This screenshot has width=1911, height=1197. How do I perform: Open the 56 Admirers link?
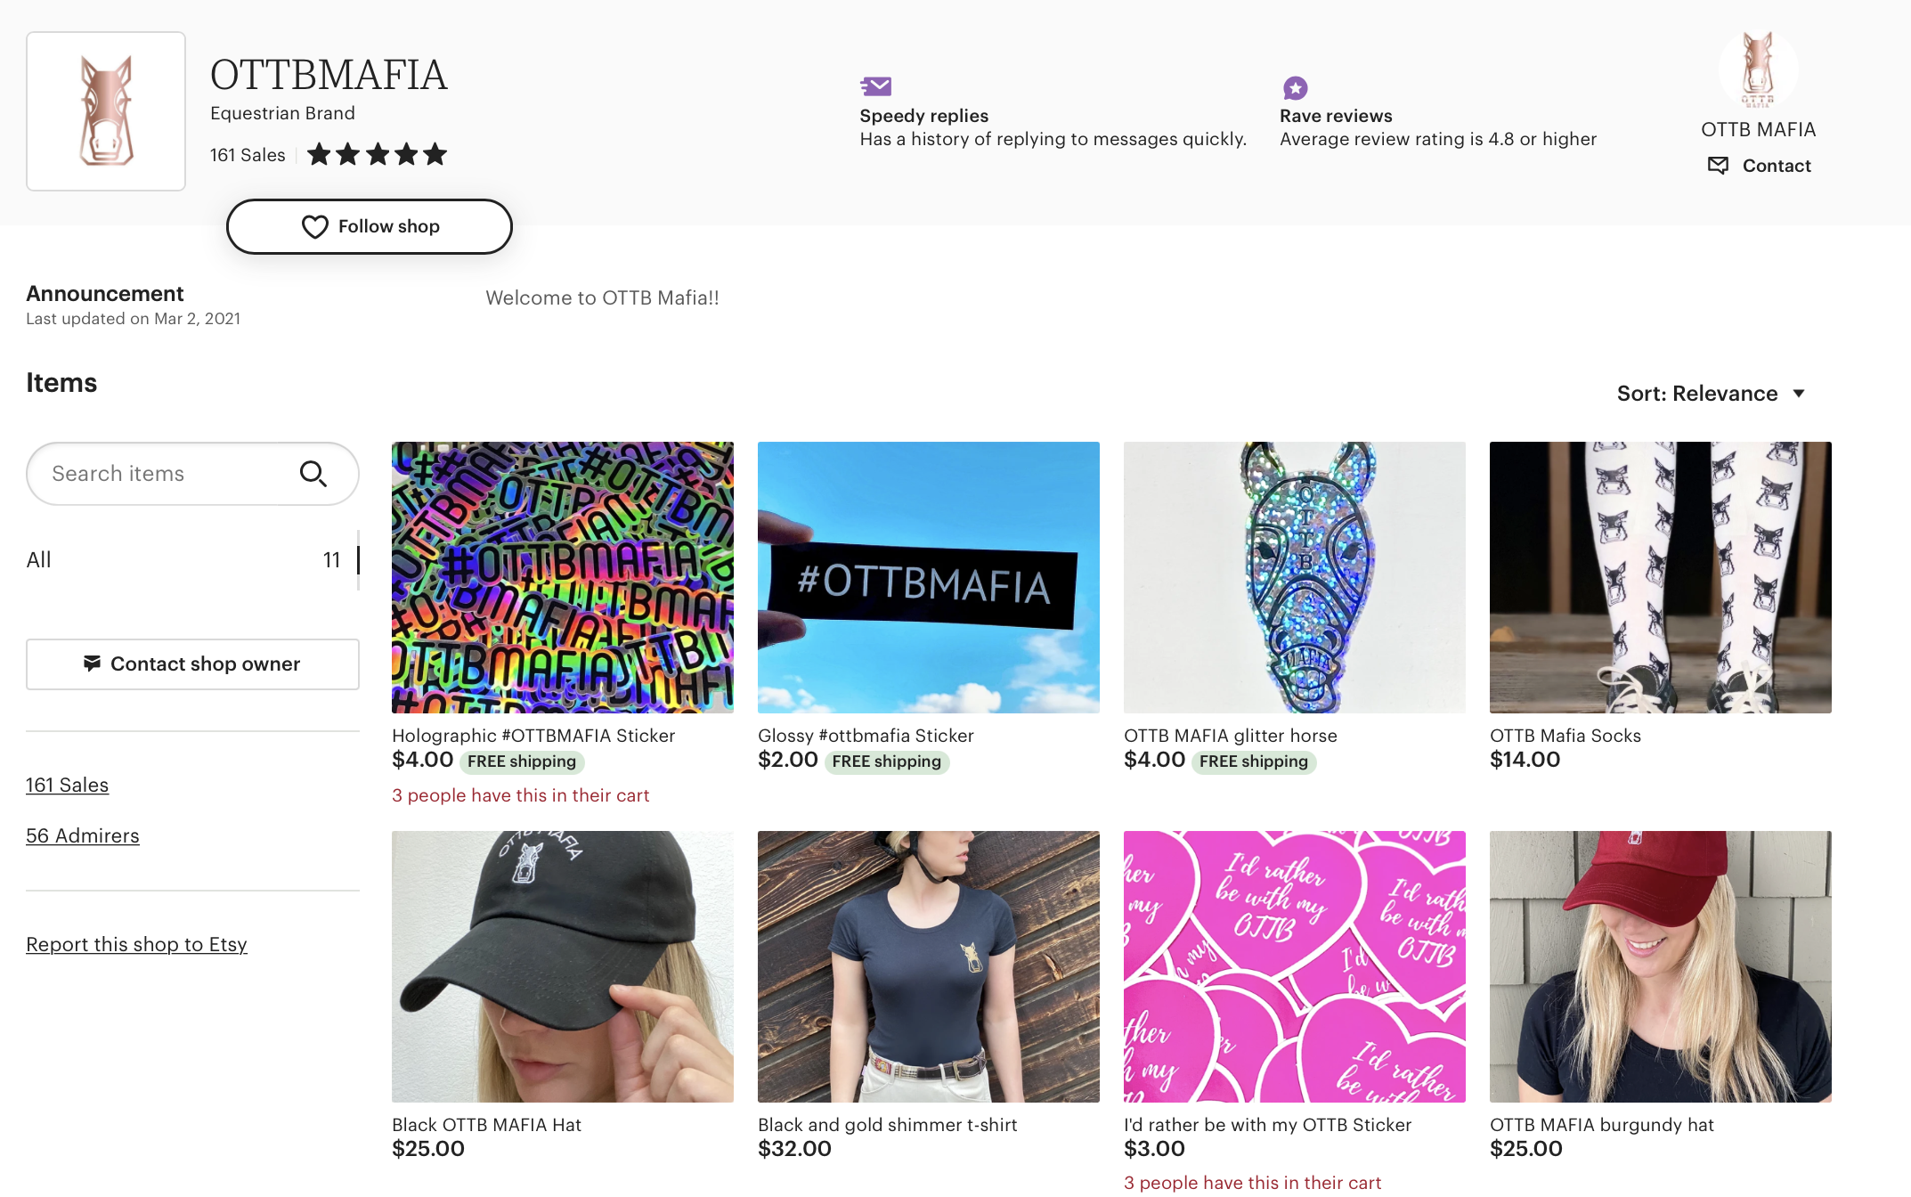(83, 836)
